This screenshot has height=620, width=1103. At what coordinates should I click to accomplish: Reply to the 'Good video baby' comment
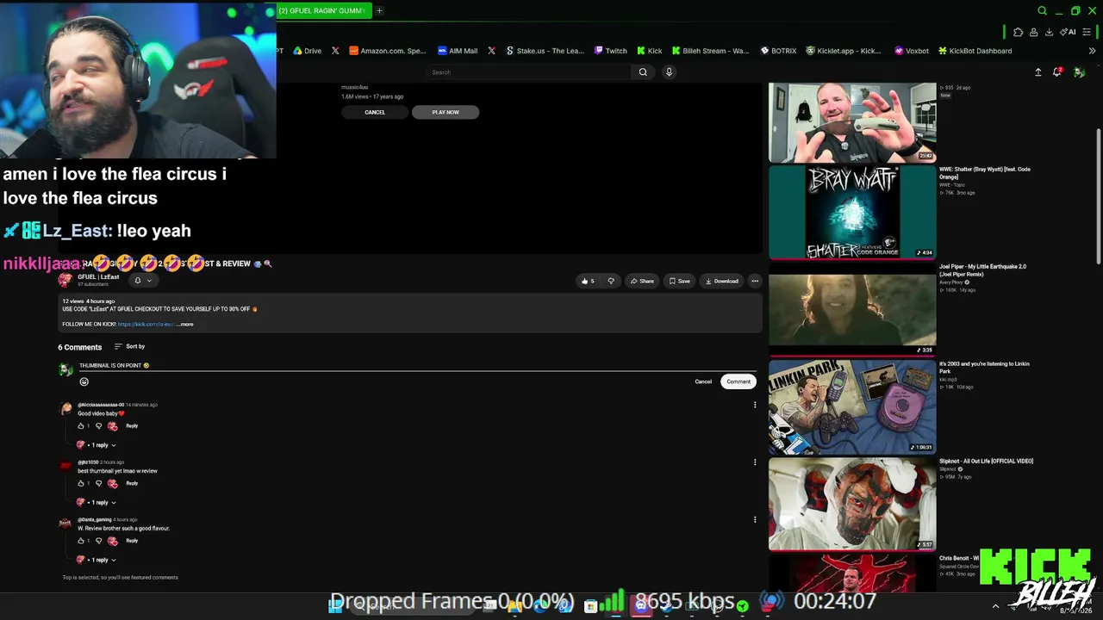(x=132, y=426)
